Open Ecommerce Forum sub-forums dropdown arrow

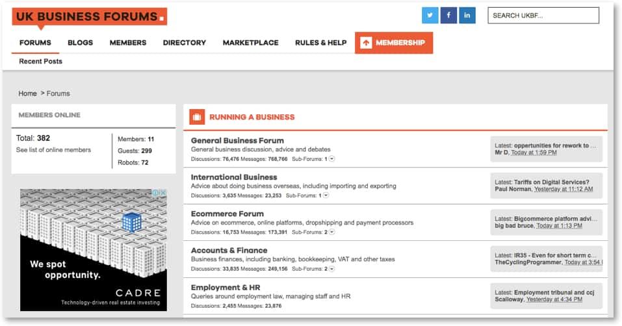pyautogui.click(x=332, y=232)
